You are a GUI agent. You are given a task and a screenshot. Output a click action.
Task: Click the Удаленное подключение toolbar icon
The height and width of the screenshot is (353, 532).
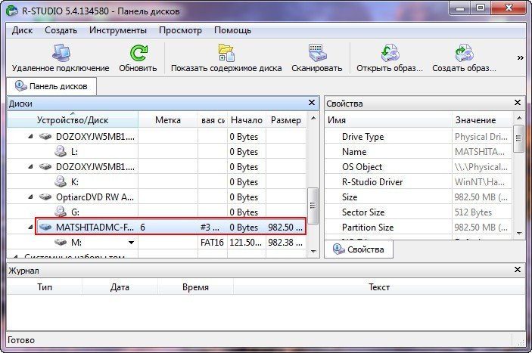click(x=61, y=52)
